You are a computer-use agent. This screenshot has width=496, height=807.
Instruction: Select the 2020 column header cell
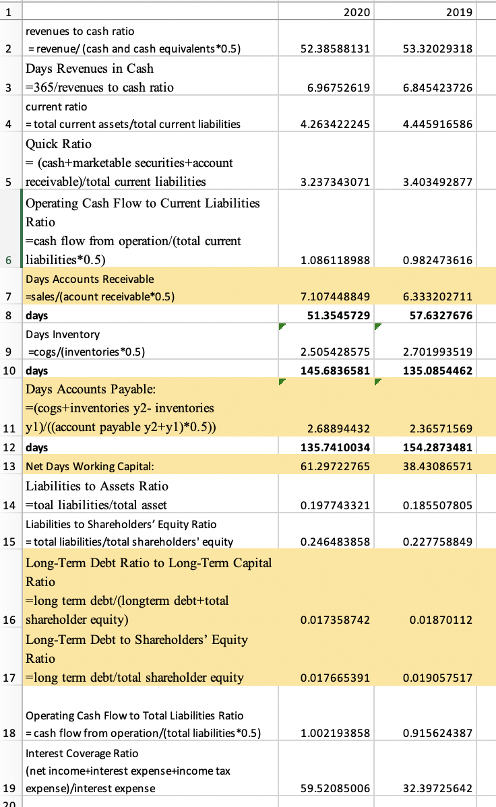(x=326, y=11)
